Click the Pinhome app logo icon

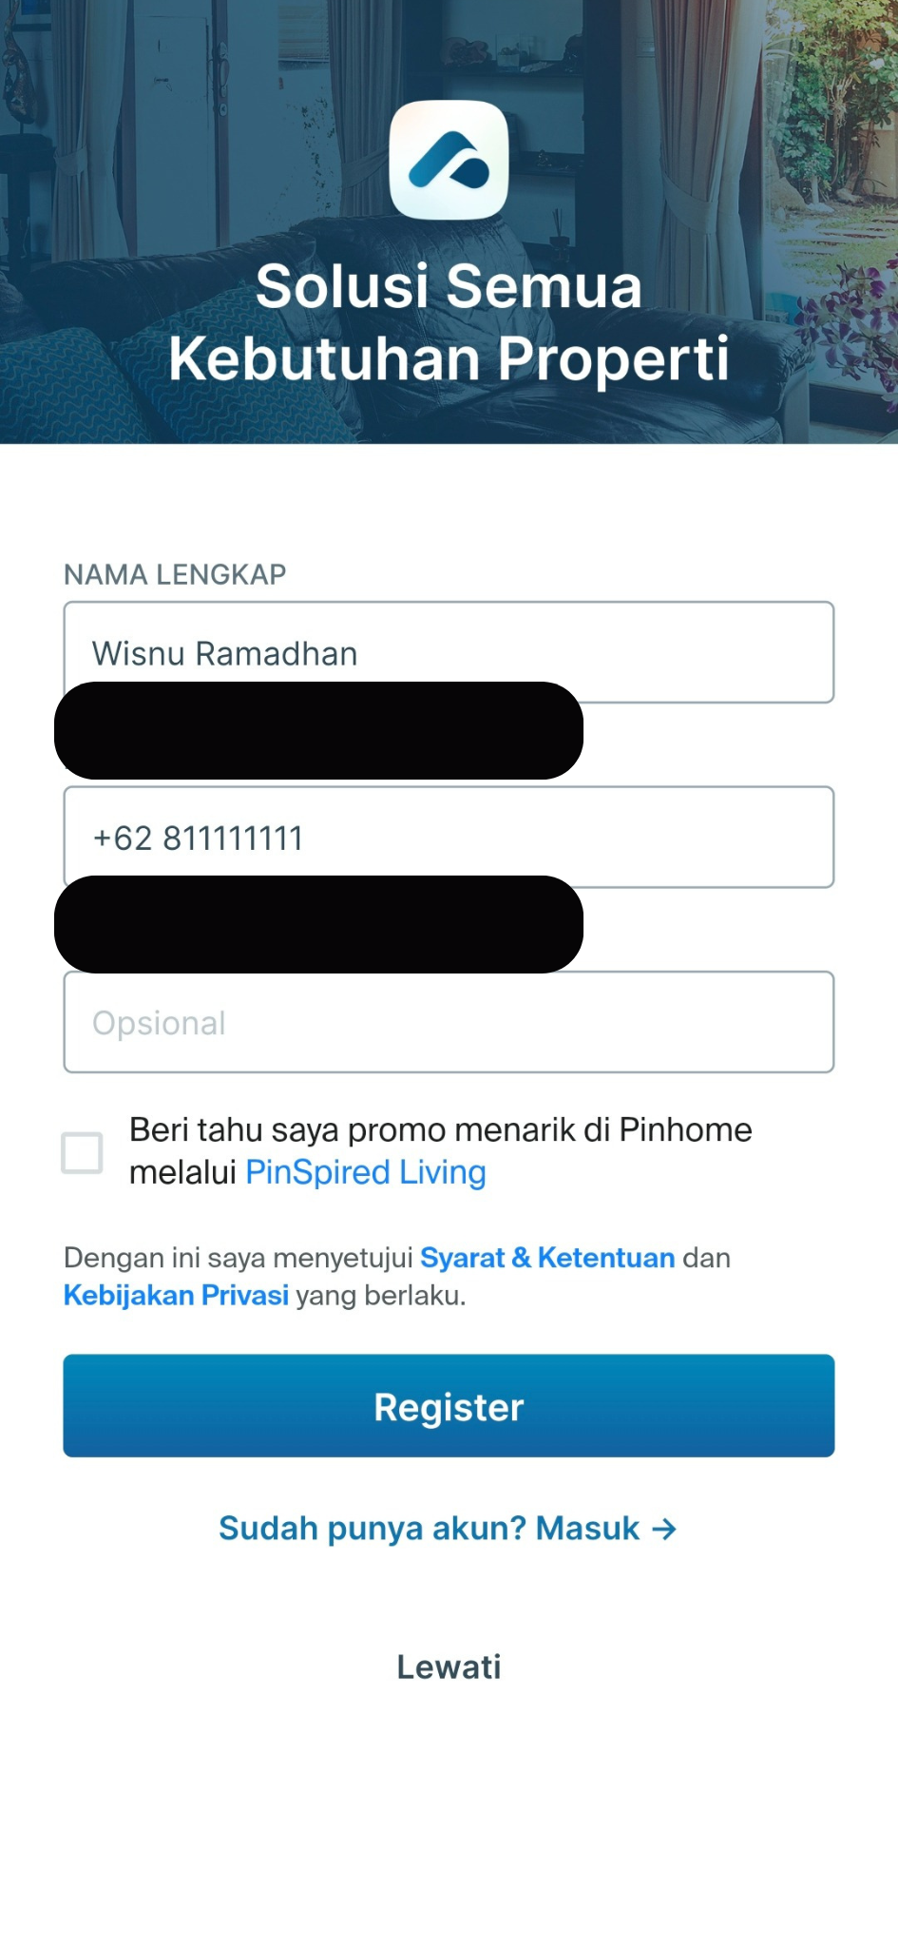point(449,160)
